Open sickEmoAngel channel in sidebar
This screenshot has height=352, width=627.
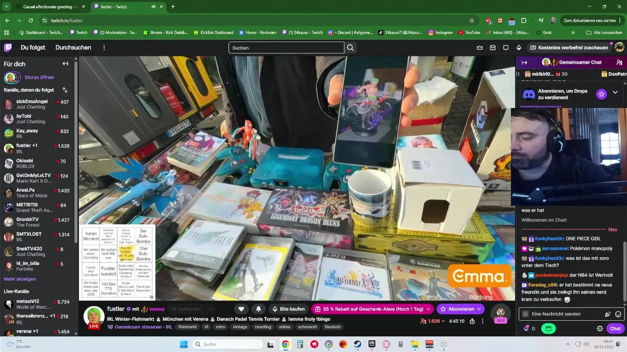click(x=38, y=104)
